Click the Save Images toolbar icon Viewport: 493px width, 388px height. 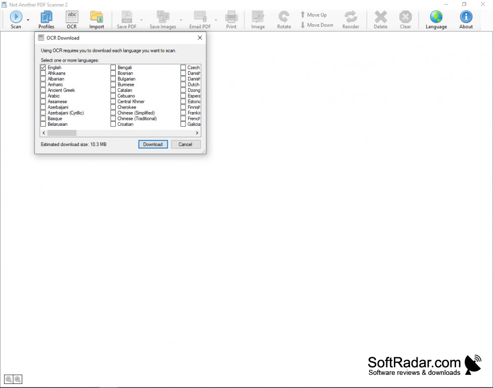point(163,20)
